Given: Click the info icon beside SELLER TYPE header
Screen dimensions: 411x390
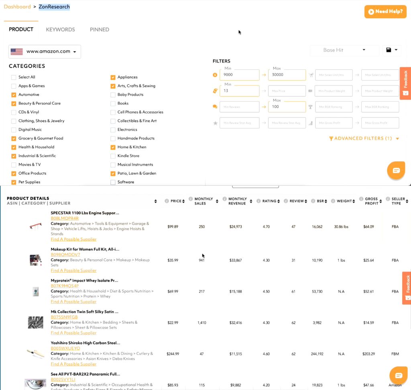Looking at the screenshot, I should pos(388,199).
